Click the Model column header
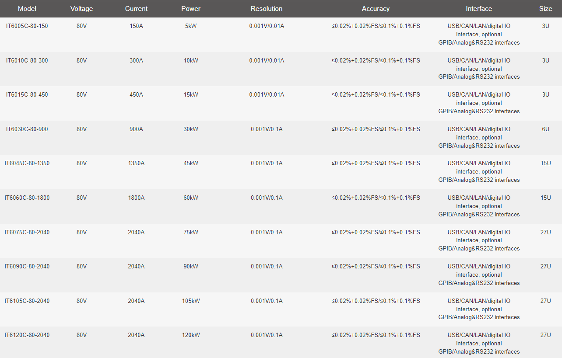562x358 pixels. pos(27,9)
